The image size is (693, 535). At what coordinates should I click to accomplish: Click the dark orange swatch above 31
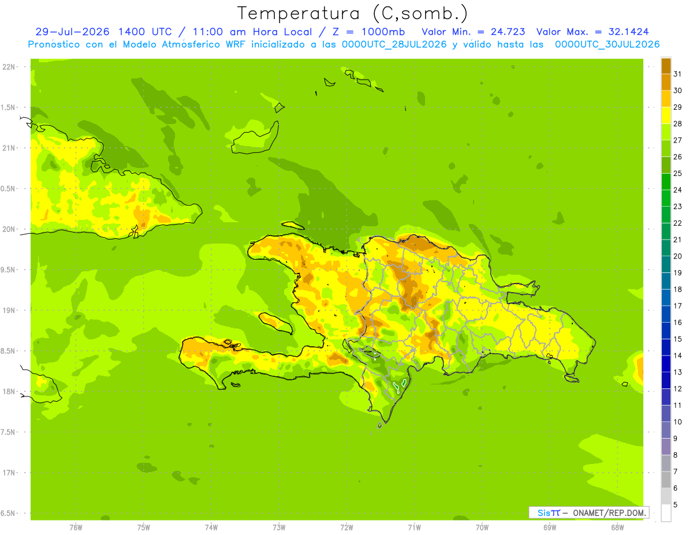[x=666, y=65]
